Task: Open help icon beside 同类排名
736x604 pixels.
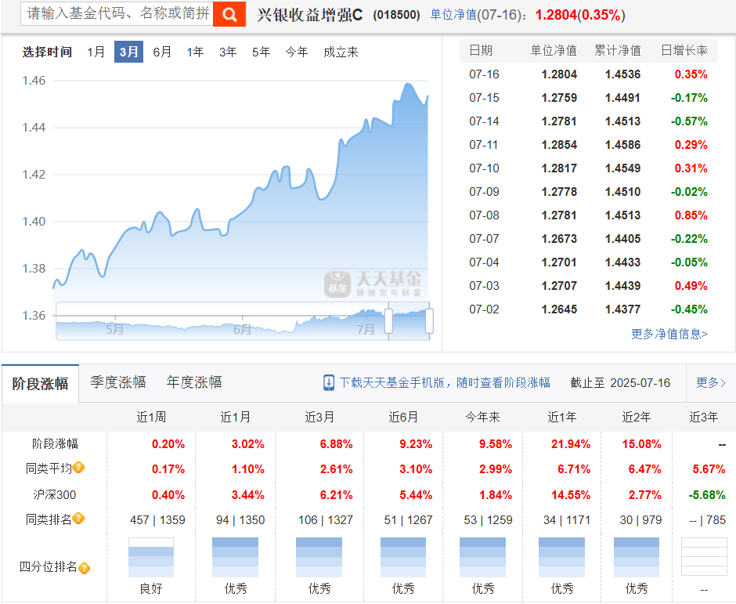Action: pyautogui.click(x=79, y=519)
